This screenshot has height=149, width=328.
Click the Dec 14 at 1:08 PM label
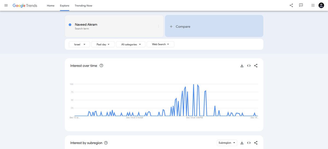[x=195, y=118]
